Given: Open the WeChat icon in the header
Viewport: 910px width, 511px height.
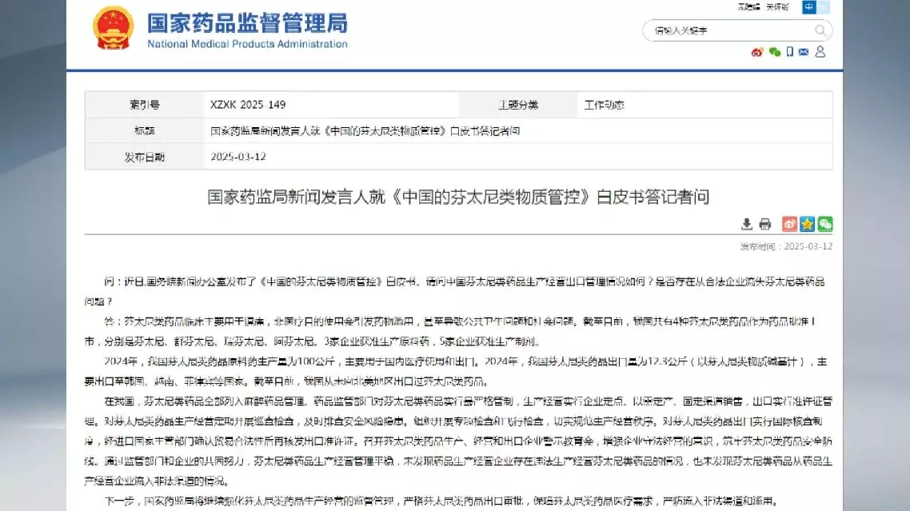Looking at the screenshot, I should (774, 52).
